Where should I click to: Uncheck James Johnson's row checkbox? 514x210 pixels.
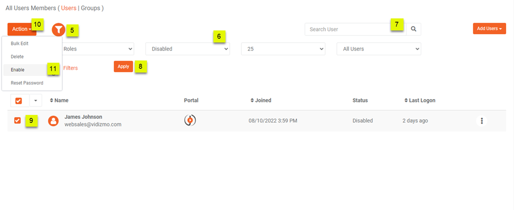pyautogui.click(x=17, y=120)
